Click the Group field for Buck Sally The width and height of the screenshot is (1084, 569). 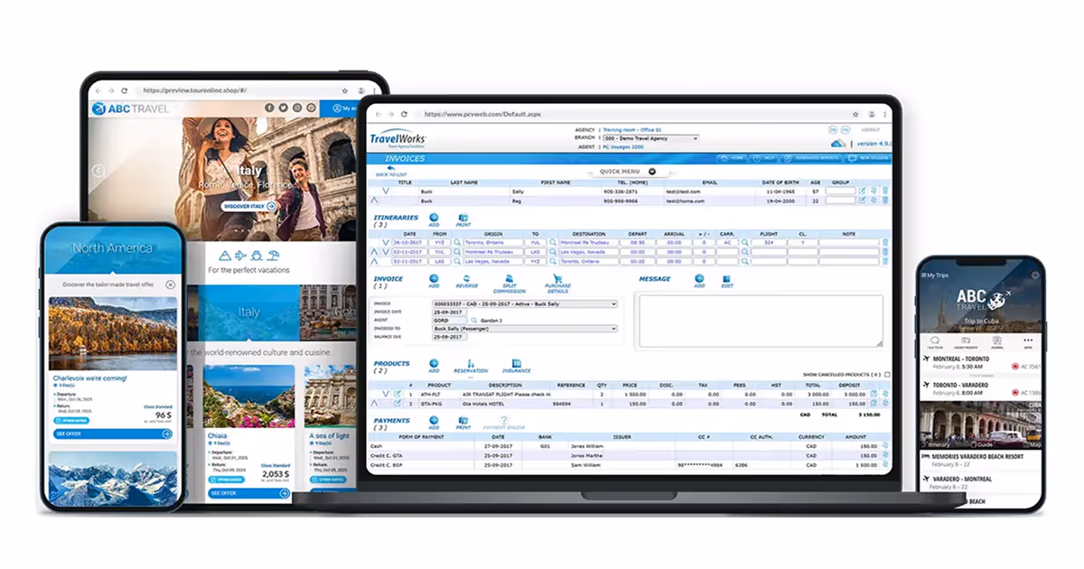coord(840,191)
